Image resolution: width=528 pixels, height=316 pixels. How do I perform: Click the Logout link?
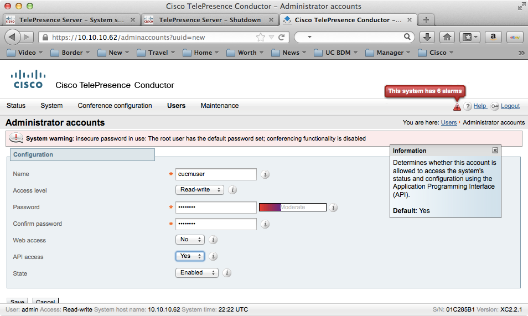[510, 106]
